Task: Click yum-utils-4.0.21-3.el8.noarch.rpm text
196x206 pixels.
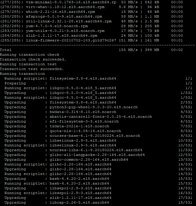Action: coord(65,31)
